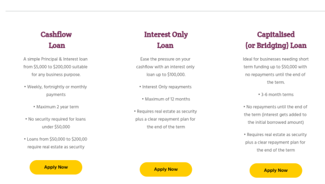Viewport: 325px width, 184px height.
Task: Click the real estate security bullet under Interest Only Loan
Action: 166,119
